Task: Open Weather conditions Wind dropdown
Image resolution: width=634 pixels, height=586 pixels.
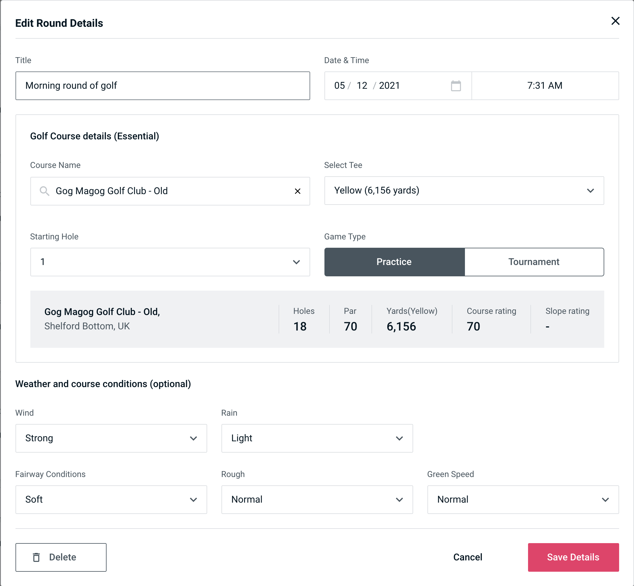Action: pos(111,438)
